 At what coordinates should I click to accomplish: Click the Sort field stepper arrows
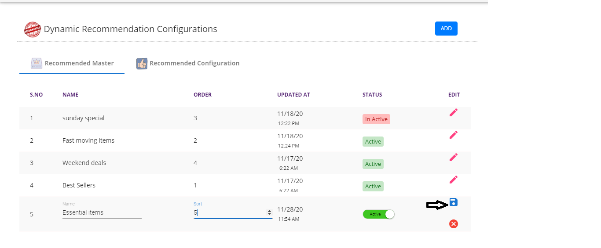click(x=269, y=212)
